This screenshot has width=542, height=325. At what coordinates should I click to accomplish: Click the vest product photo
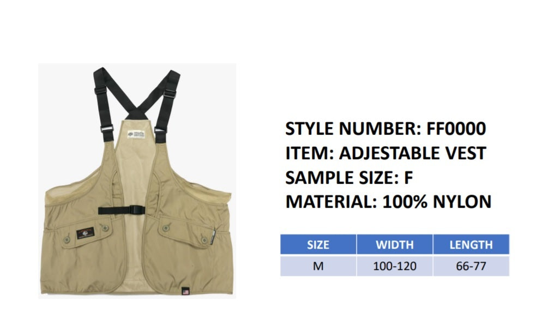[x=137, y=181]
